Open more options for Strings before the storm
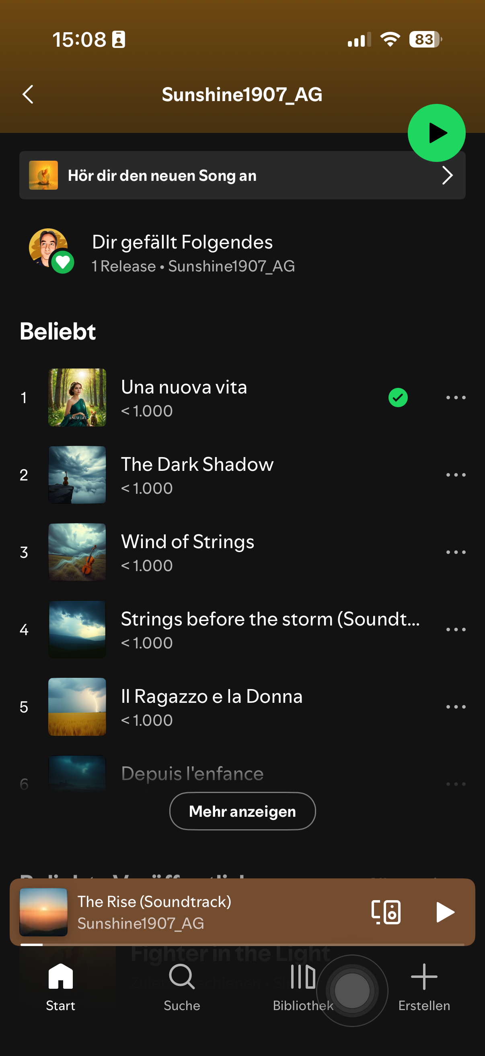 click(x=456, y=629)
